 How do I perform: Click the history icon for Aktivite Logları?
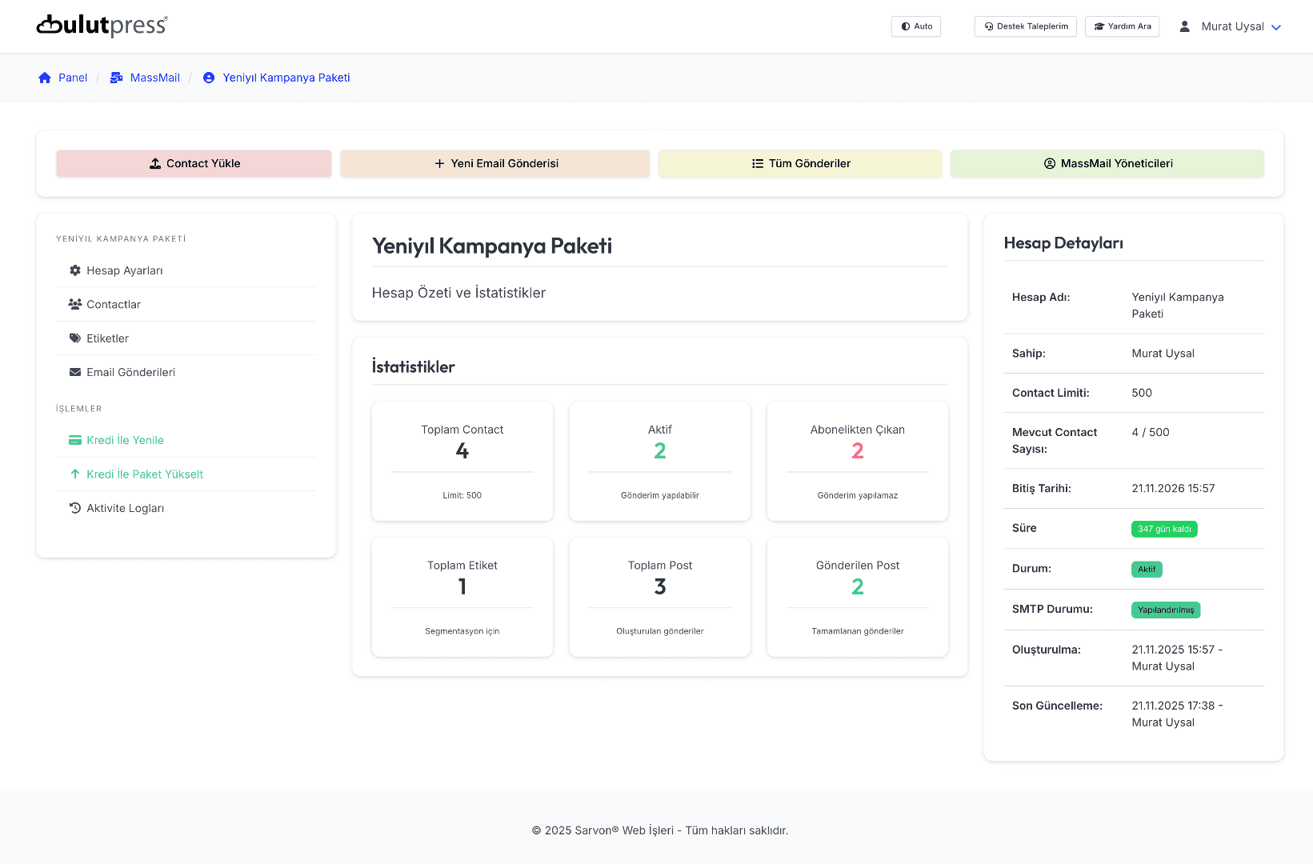(x=75, y=508)
